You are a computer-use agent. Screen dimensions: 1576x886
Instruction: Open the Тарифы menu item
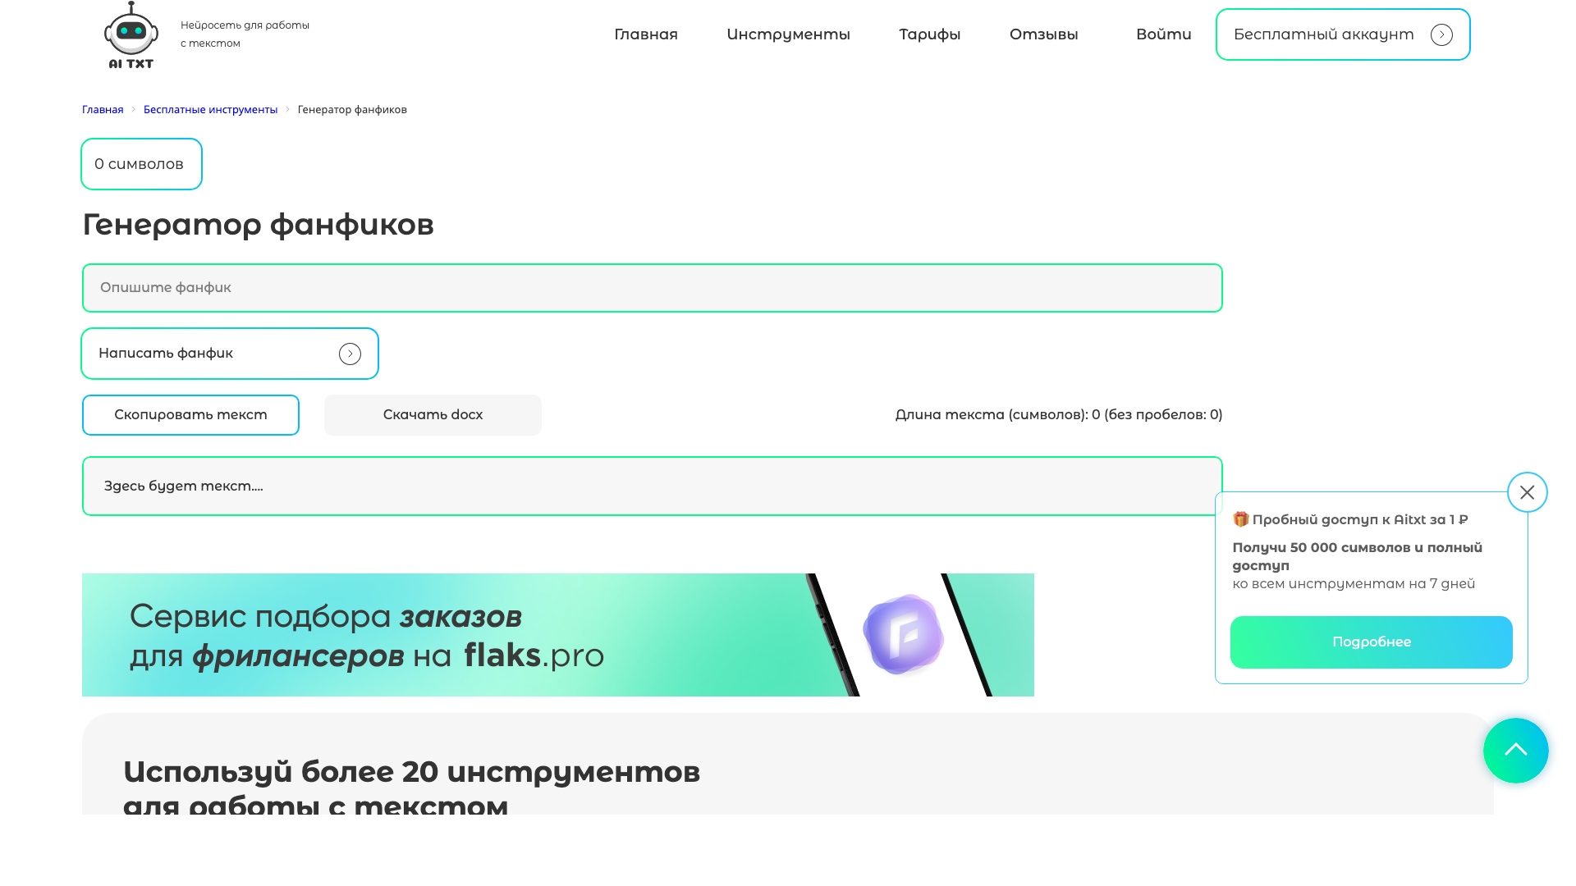[929, 34]
